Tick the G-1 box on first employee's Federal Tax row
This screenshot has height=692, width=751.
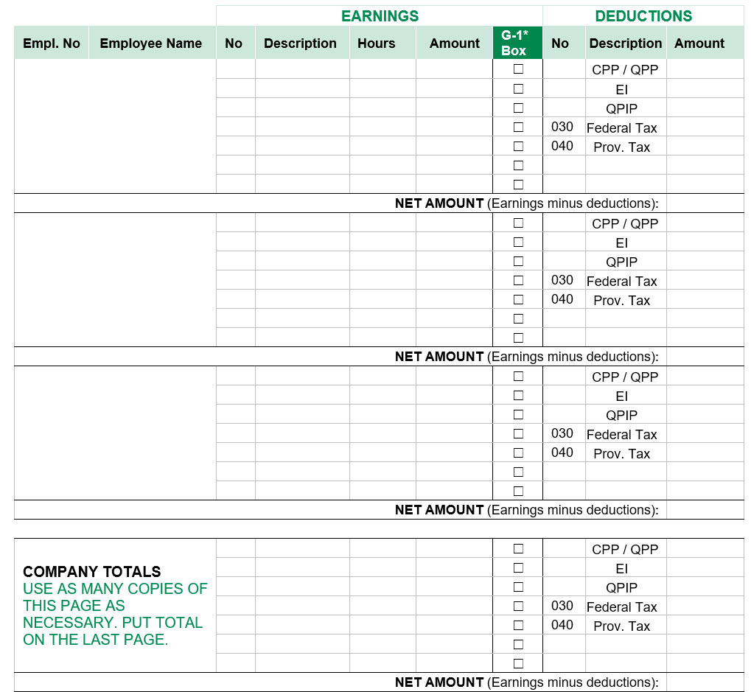pos(518,127)
